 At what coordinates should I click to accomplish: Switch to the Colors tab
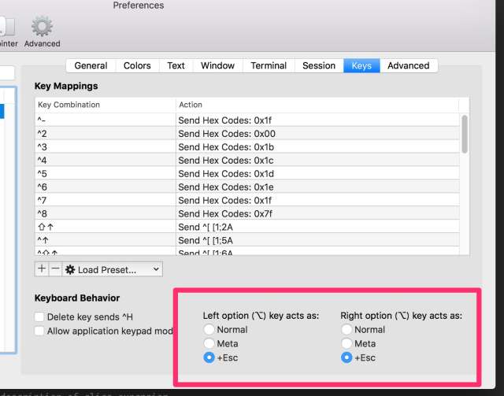(x=137, y=66)
